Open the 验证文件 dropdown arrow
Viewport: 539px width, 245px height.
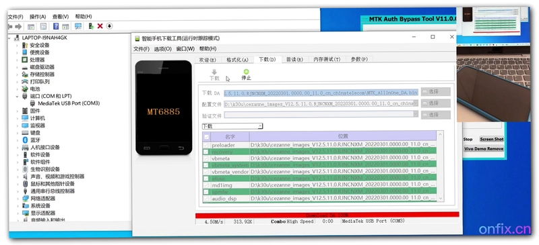[416, 114]
